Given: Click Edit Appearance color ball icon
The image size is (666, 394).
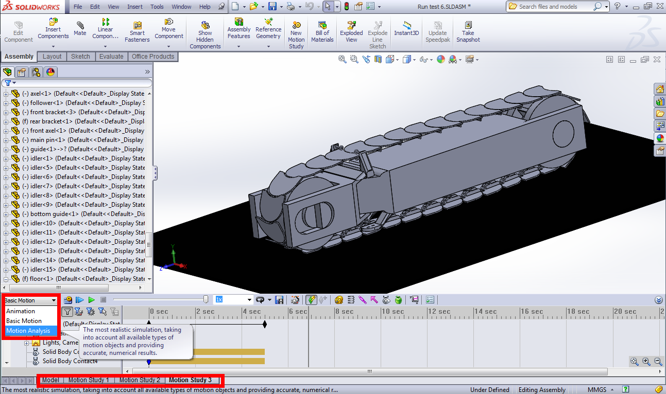Looking at the screenshot, I should coord(441,60).
